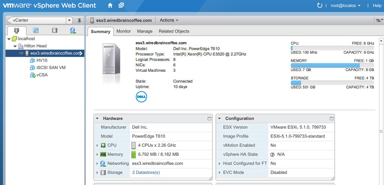This screenshot has height=185, width=384.
Task: Switch to VMs and Templates view tab
Action: pos(36,30)
